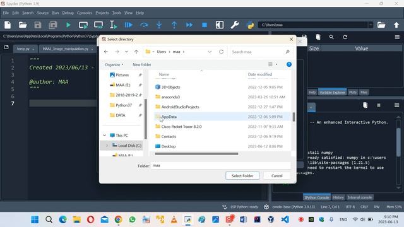This screenshot has height=227, width=404.
Task: Open Variable Explorer hamburger options menu
Action: (397, 37)
